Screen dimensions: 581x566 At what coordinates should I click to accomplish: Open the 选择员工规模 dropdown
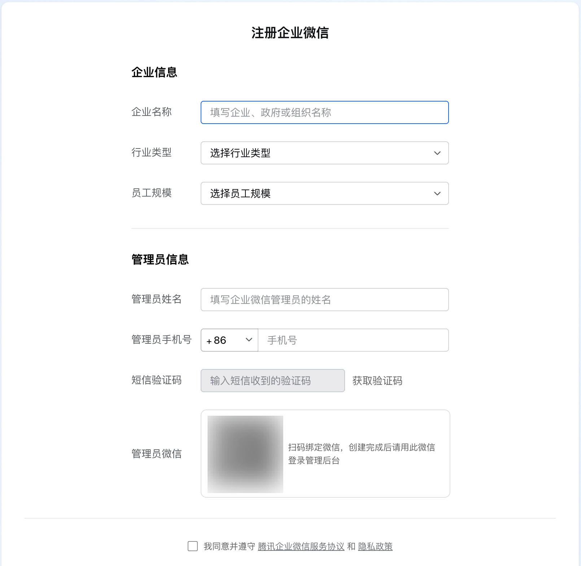click(x=324, y=193)
